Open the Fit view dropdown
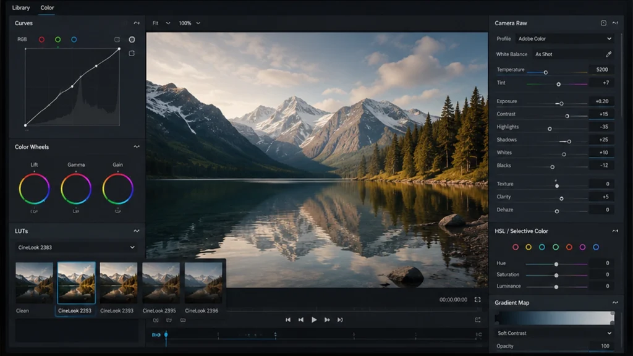This screenshot has height=356, width=633. 161,23
